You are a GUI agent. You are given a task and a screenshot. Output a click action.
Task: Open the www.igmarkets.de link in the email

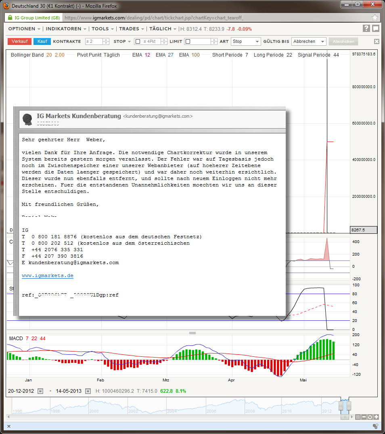coord(48,276)
